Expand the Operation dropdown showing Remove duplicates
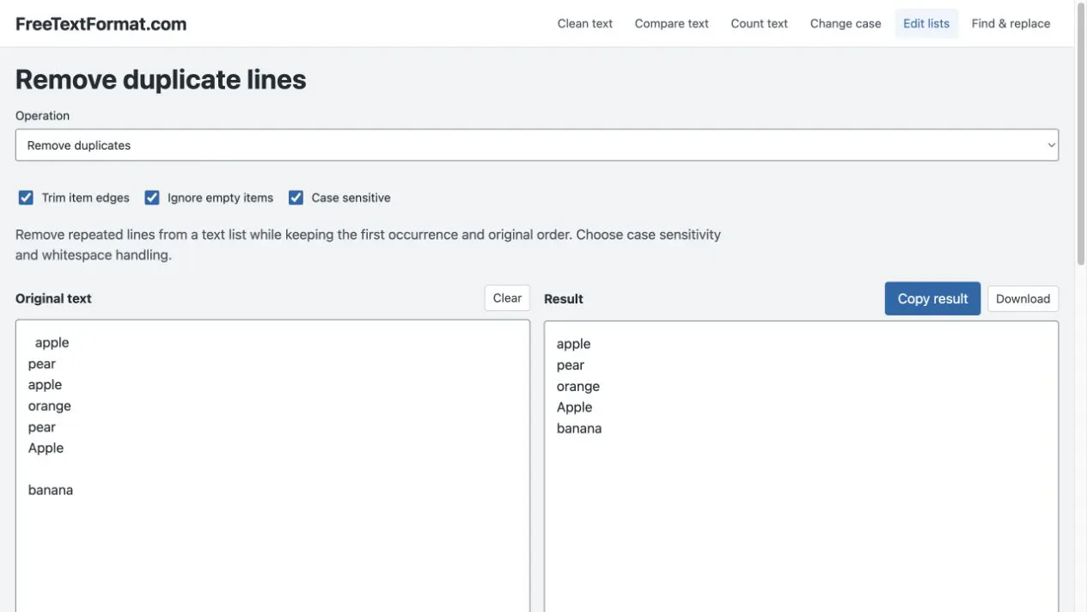The image size is (1087, 612). pos(537,145)
